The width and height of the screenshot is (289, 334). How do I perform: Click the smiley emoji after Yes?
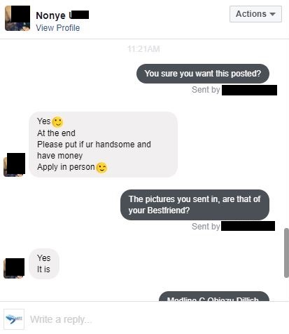[x=57, y=122]
